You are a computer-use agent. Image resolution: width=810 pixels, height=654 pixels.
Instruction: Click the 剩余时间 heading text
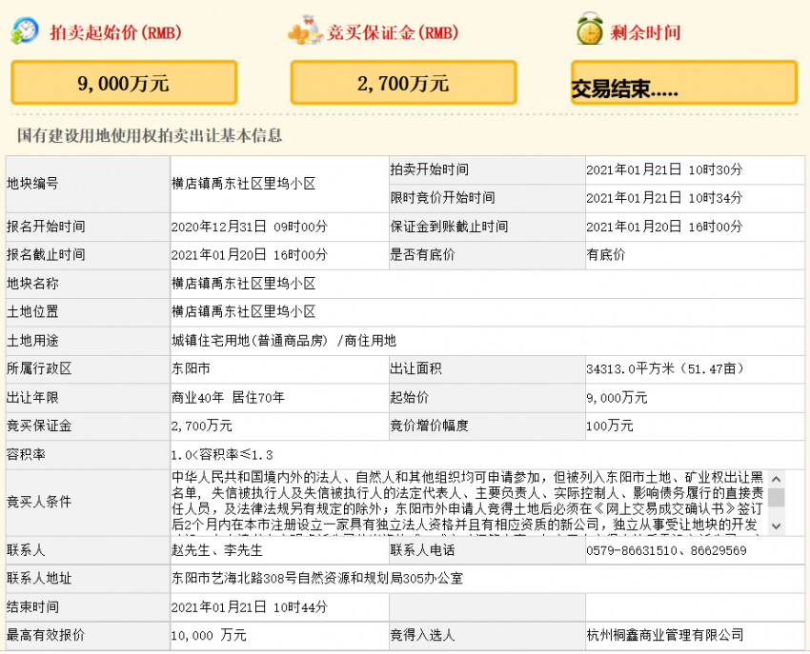click(647, 32)
